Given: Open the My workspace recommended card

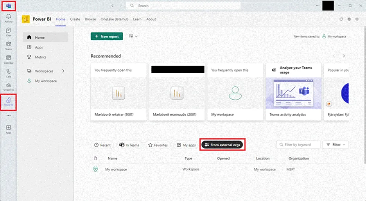Looking at the screenshot, I should click(235, 92).
